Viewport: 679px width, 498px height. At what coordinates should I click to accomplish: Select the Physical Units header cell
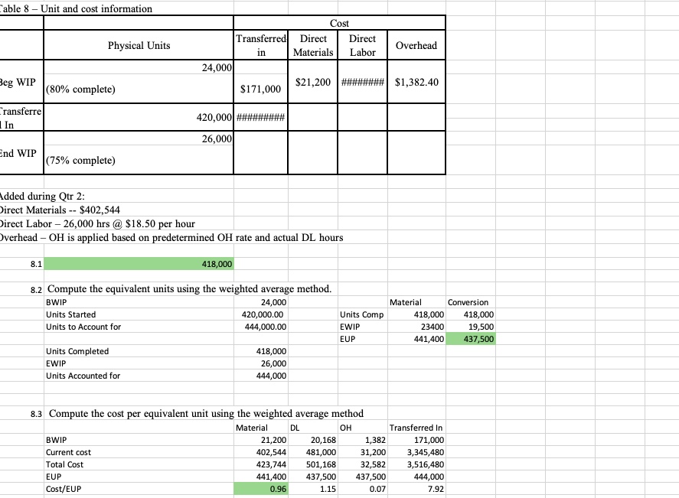(138, 46)
